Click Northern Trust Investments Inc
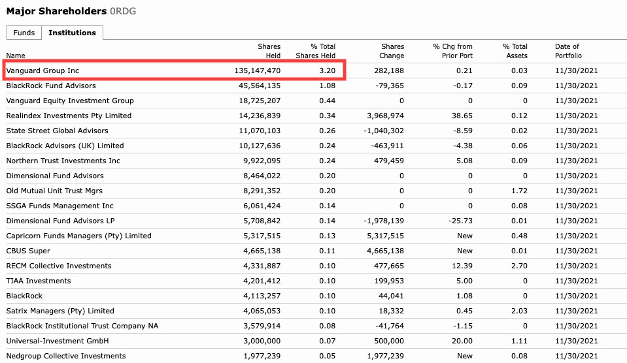The image size is (627, 363). [63, 161]
